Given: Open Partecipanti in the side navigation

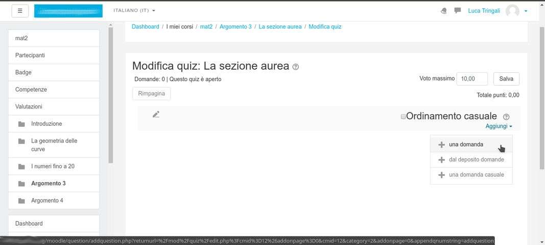Looking at the screenshot, I should pos(54,55).
